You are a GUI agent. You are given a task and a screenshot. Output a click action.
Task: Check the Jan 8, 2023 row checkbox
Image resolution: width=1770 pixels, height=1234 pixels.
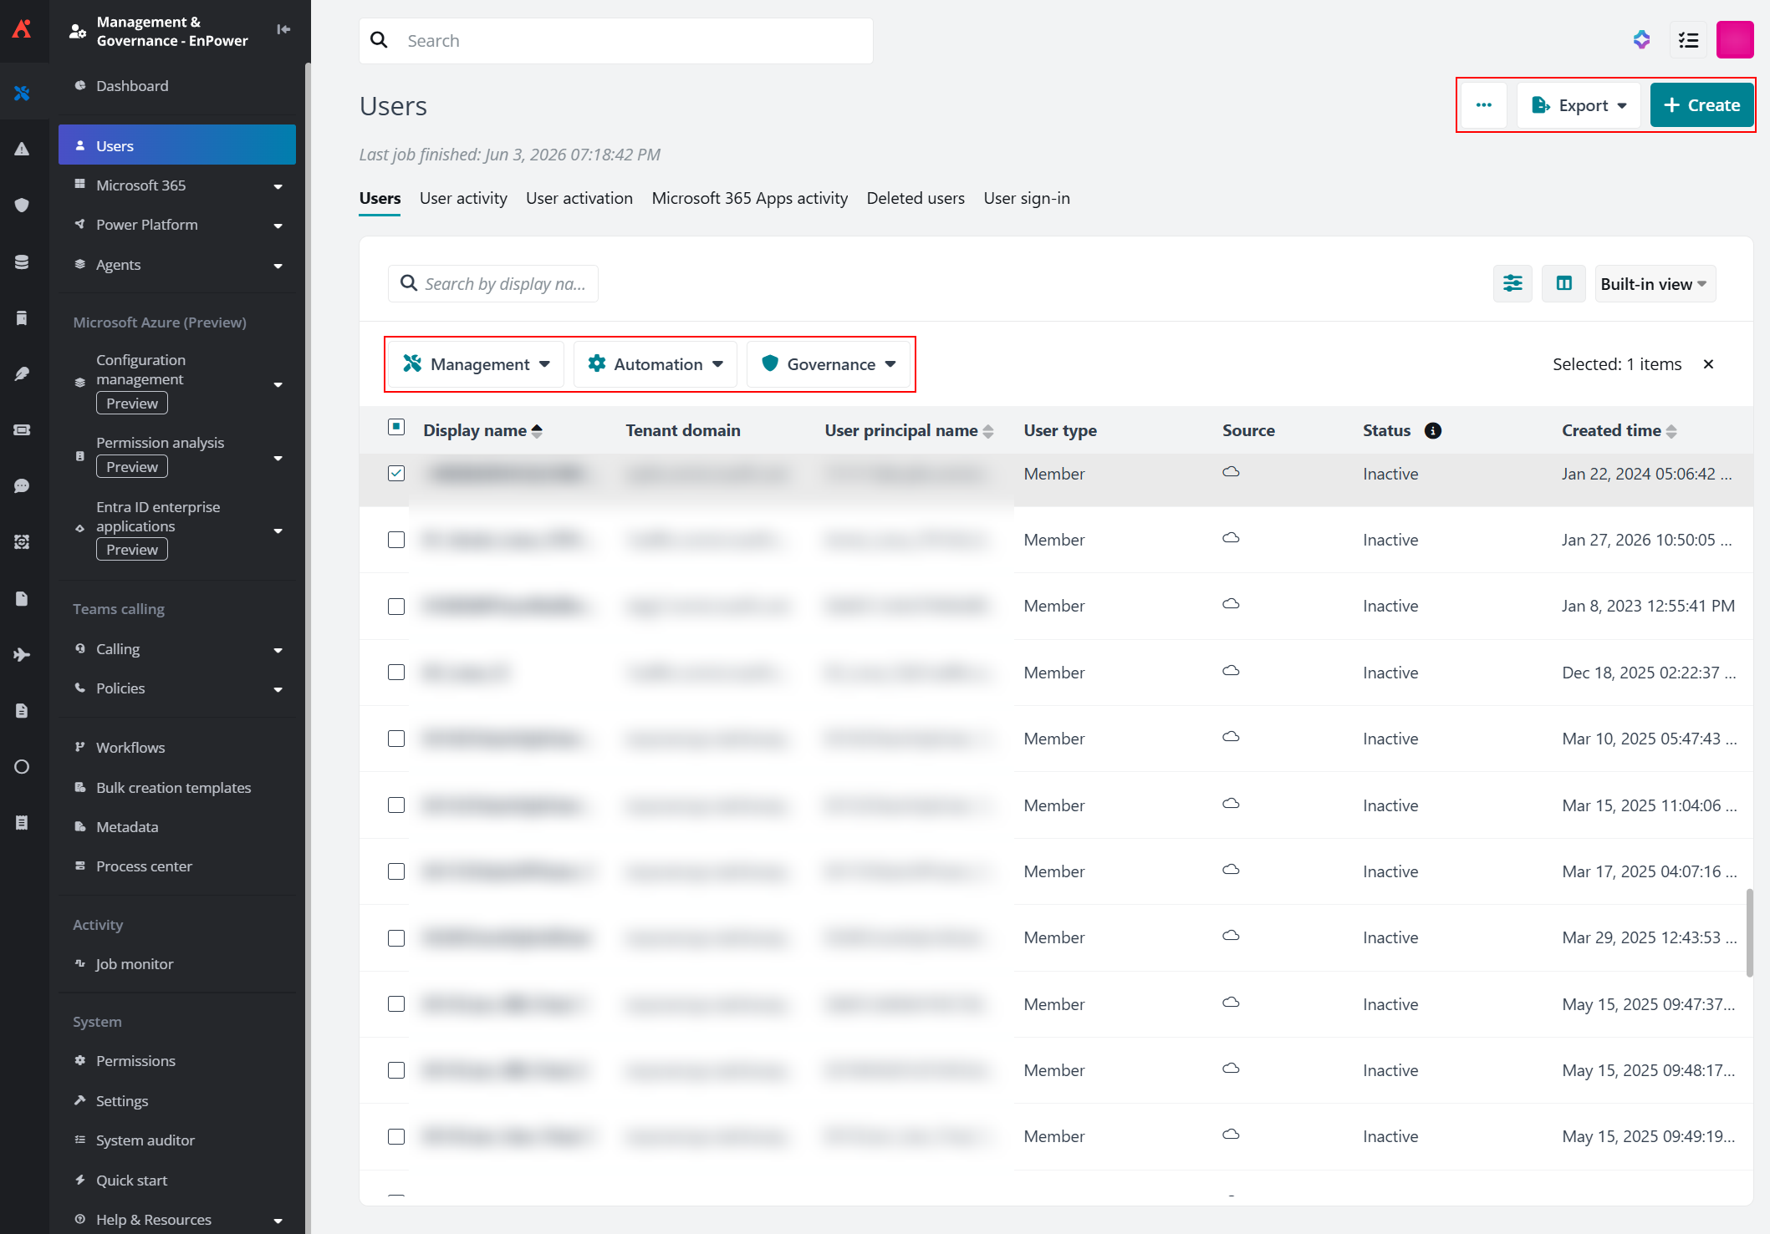pos(396,607)
